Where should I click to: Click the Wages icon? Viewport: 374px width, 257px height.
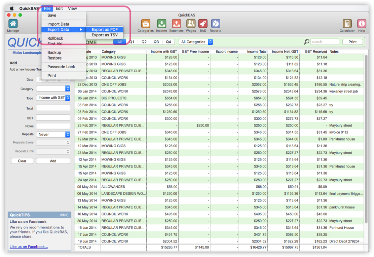(191, 23)
